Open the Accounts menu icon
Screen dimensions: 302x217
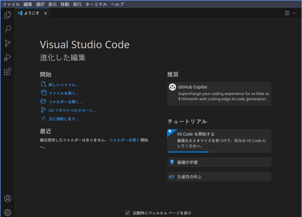pos(8,198)
